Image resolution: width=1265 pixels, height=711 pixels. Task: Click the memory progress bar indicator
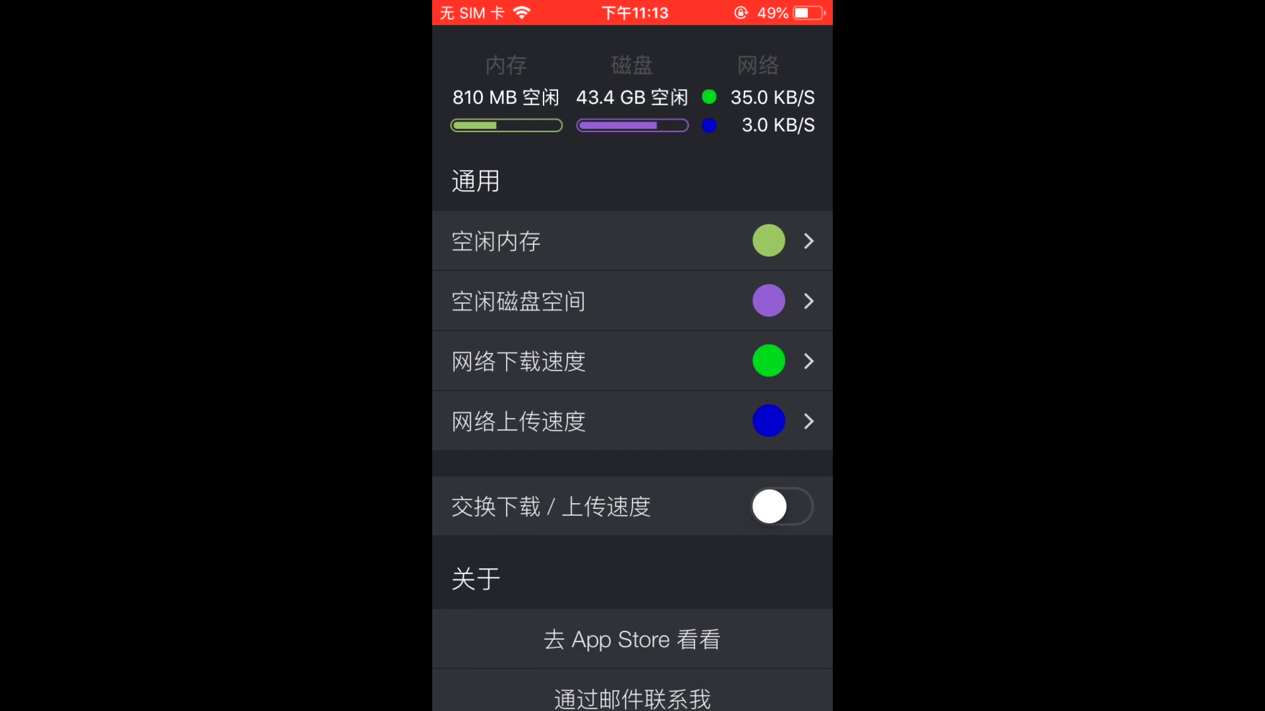[x=507, y=126]
